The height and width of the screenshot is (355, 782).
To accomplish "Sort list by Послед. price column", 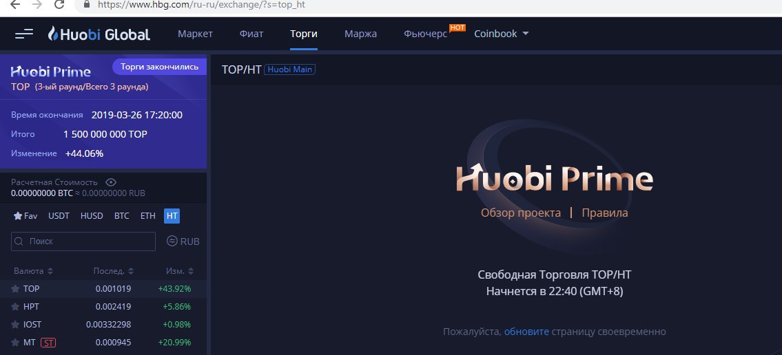I will [113, 271].
